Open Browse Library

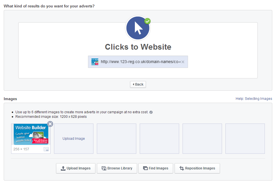point(117,168)
